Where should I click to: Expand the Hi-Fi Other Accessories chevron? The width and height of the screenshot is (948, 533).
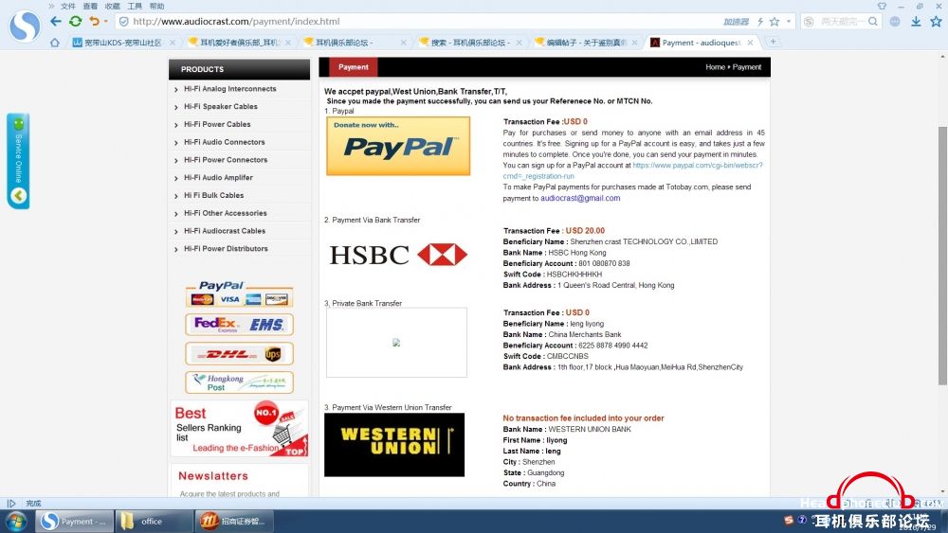[x=176, y=214]
